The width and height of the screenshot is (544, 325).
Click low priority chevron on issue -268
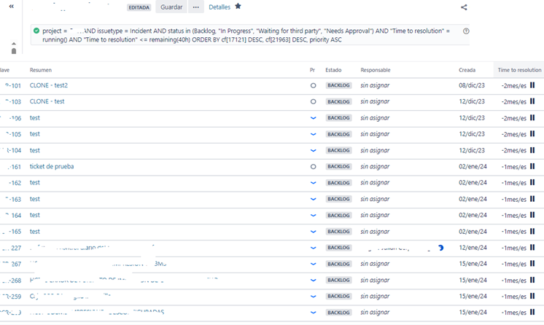click(x=313, y=281)
